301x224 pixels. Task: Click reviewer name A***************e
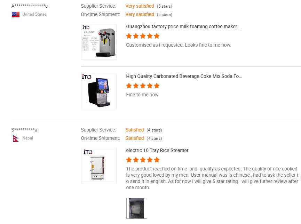30,6
